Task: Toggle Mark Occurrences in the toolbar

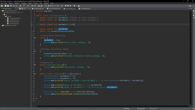Action: [x=48, y=6]
